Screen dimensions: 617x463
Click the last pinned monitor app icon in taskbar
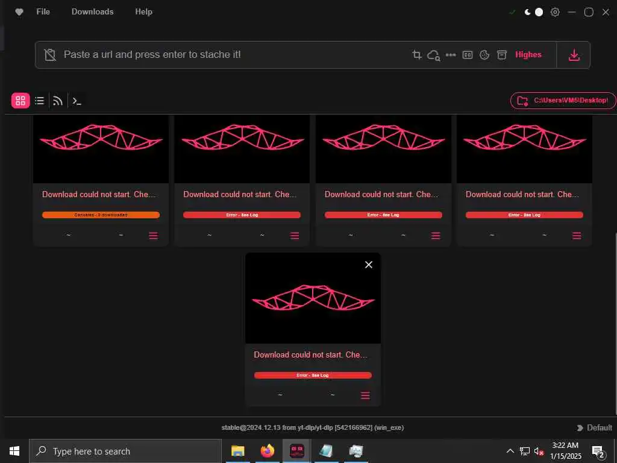click(x=355, y=451)
